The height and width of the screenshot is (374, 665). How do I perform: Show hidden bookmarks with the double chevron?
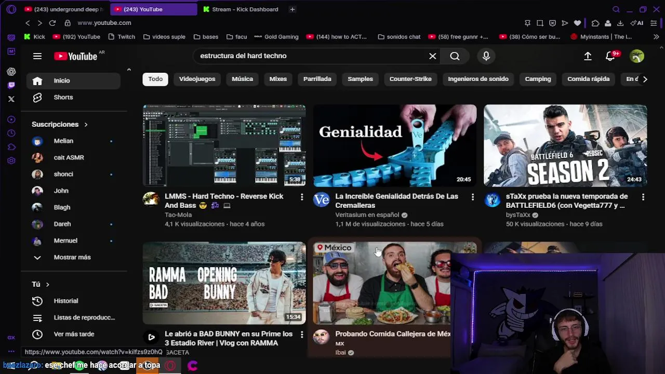click(656, 37)
